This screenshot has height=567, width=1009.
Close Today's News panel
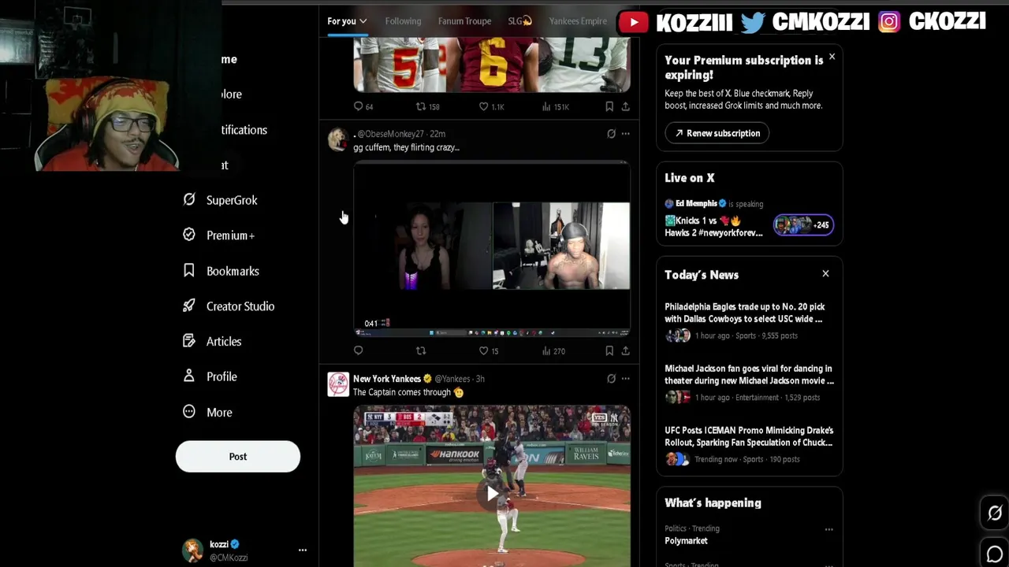(x=825, y=273)
